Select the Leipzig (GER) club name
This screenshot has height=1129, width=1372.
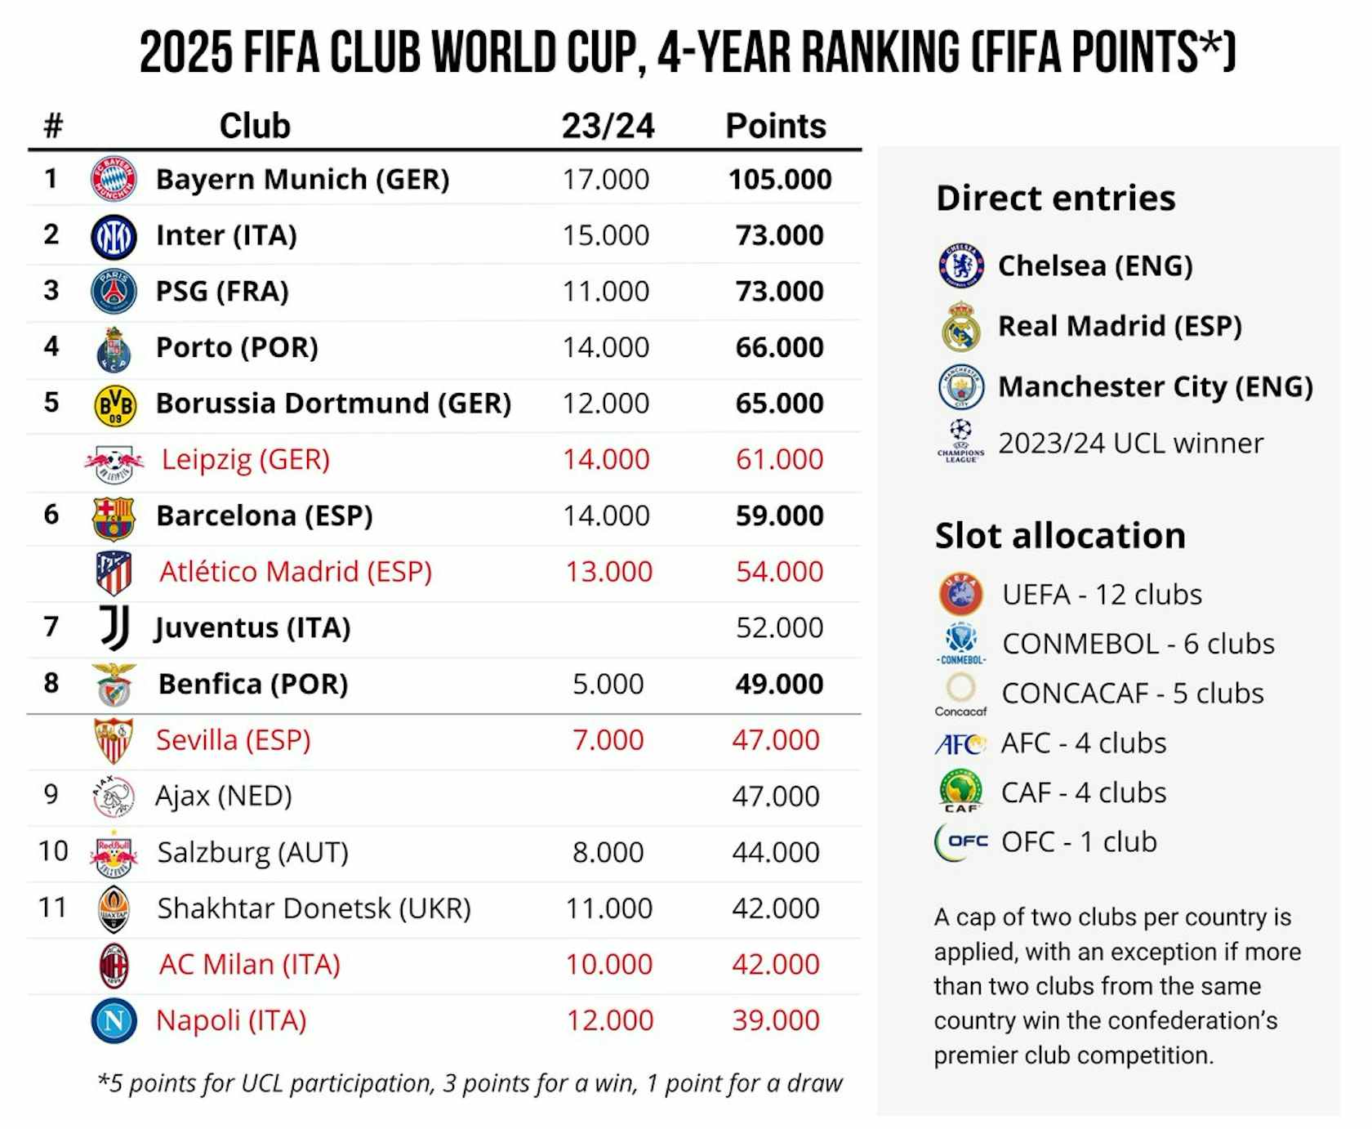coord(245,460)
